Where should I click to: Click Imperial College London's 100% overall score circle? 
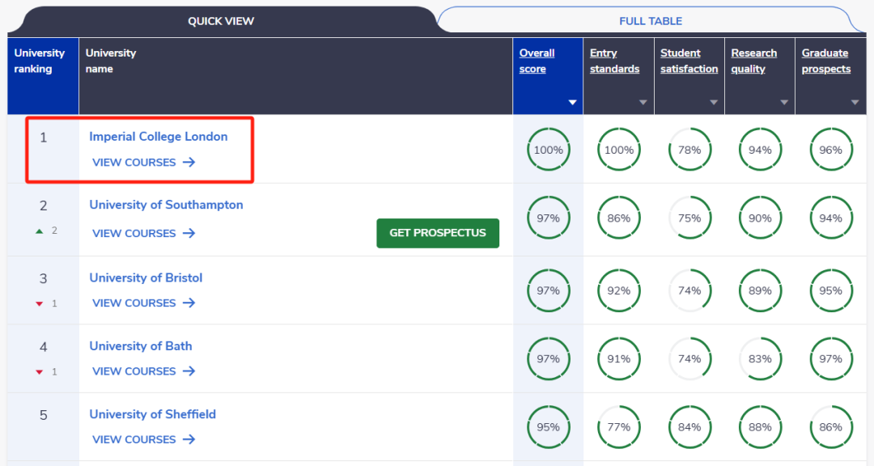549,150
